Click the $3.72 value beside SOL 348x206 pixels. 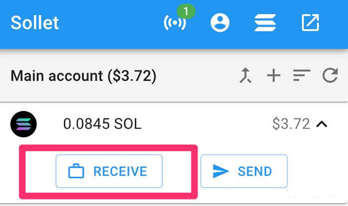click(291, 124)
